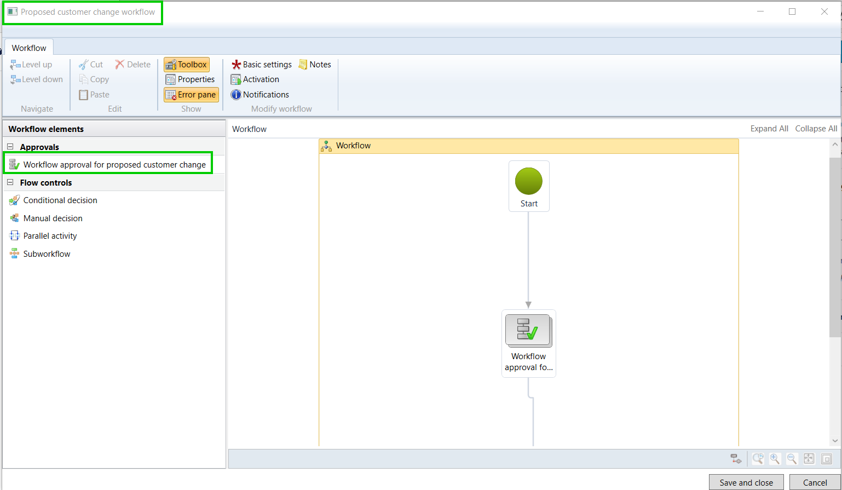Viewport: 842px width, 490px height.
Task: Click the zoom out magnifier icon
Action: pyautogui.click(x=792, y=459)
